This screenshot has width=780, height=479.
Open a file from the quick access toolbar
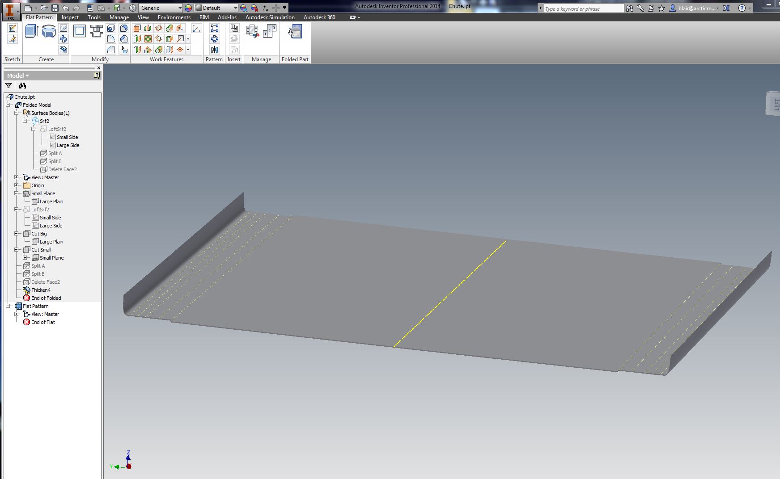(x=44, y=8)
